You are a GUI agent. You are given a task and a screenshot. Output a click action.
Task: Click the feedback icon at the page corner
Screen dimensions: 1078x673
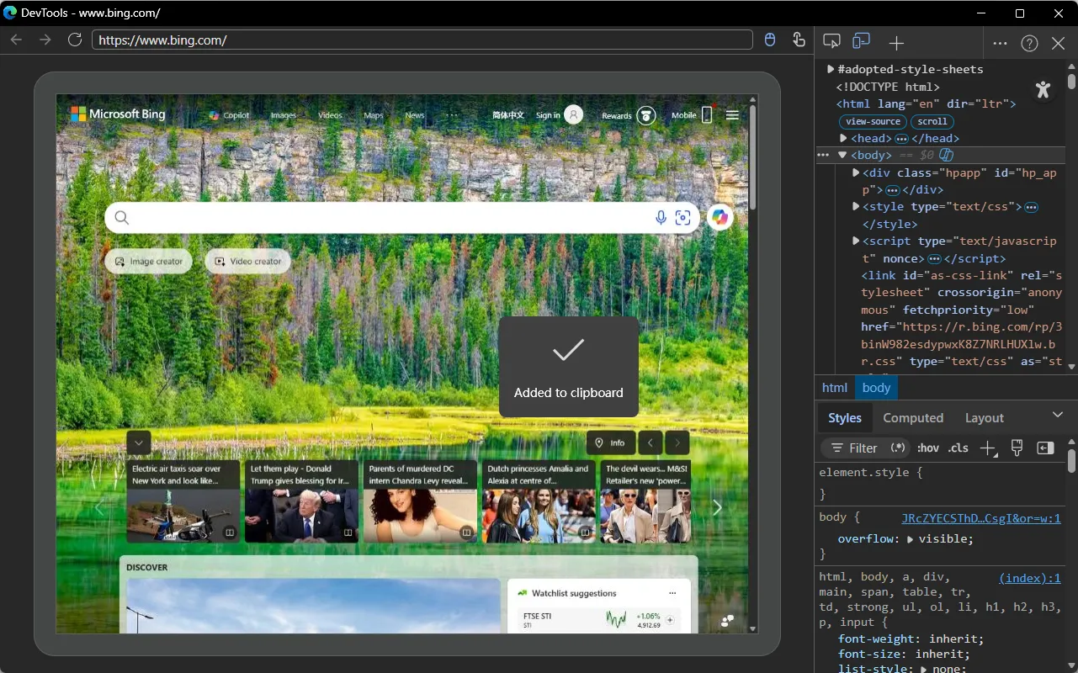[x=728, y=621]
